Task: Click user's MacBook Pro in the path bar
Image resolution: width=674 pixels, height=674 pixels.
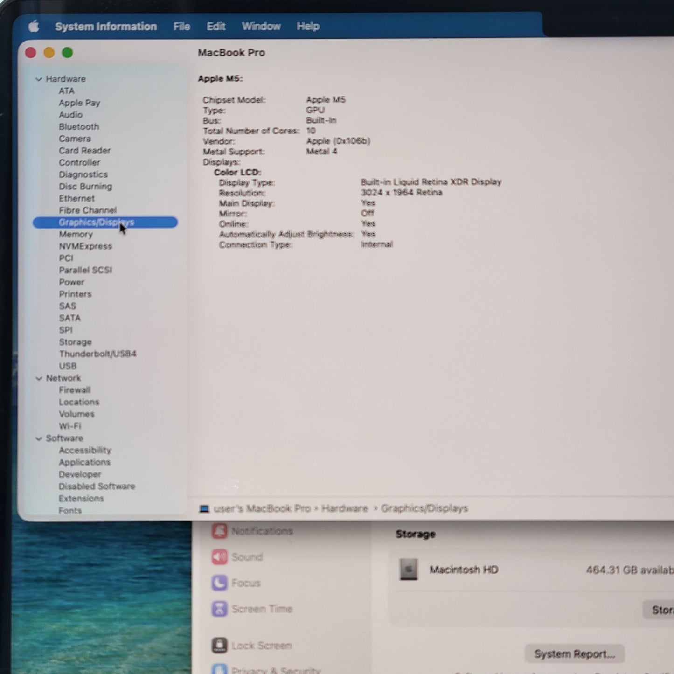Action: pyautogui.click(x=262, y=508)
